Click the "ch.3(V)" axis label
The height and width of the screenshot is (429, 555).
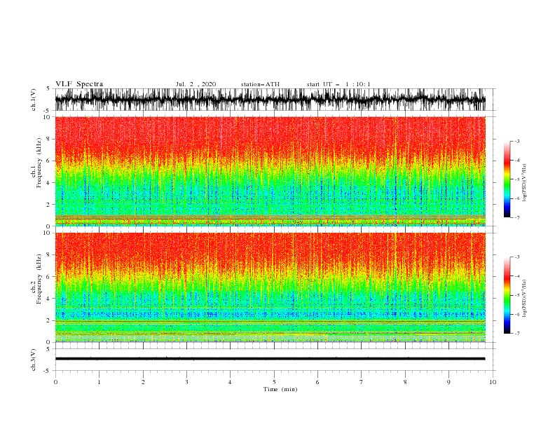(x=34, y=360)
